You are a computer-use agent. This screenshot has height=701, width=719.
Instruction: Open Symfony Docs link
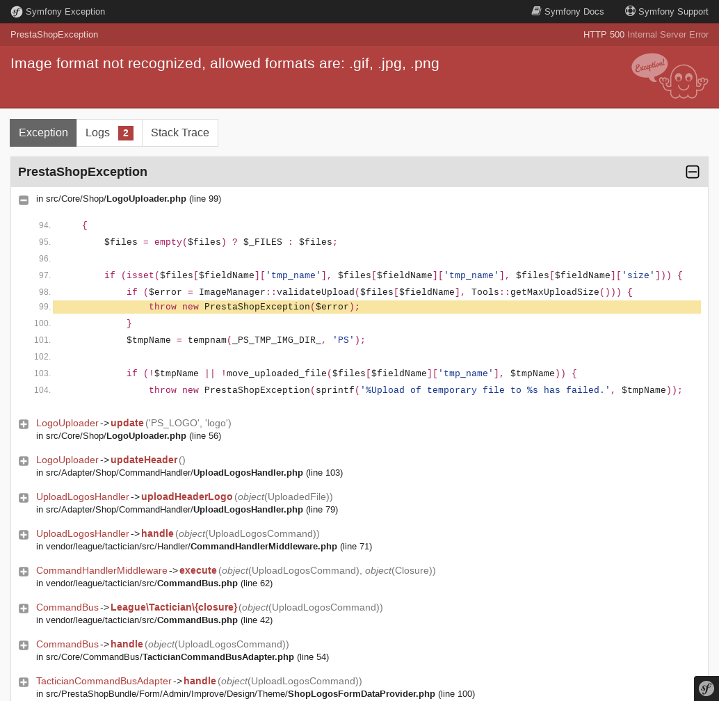pyautogui.click(x=567, y=11)
